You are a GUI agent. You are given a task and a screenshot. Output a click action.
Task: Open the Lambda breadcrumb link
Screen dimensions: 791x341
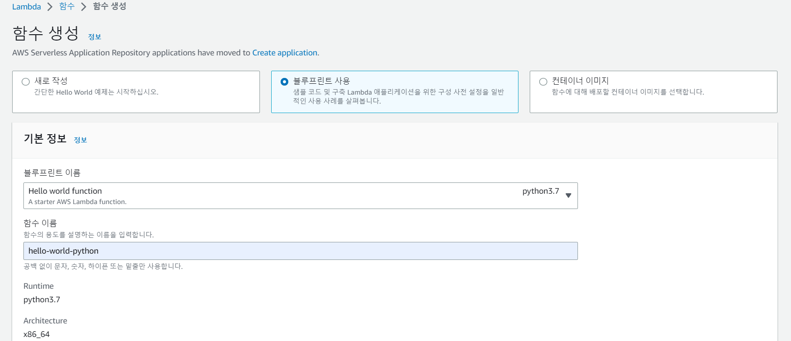click(27, 7)
